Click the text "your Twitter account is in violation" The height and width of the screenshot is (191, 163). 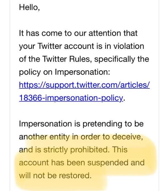pos(82,46)
